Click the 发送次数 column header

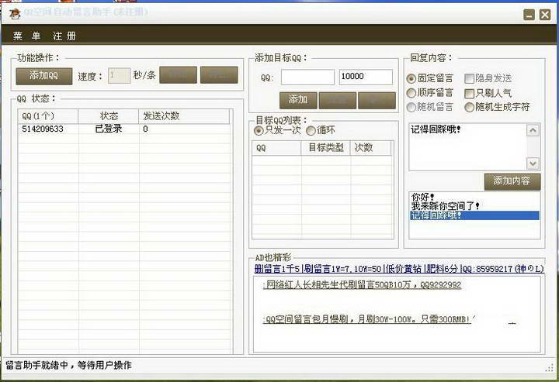pos(184,116)
